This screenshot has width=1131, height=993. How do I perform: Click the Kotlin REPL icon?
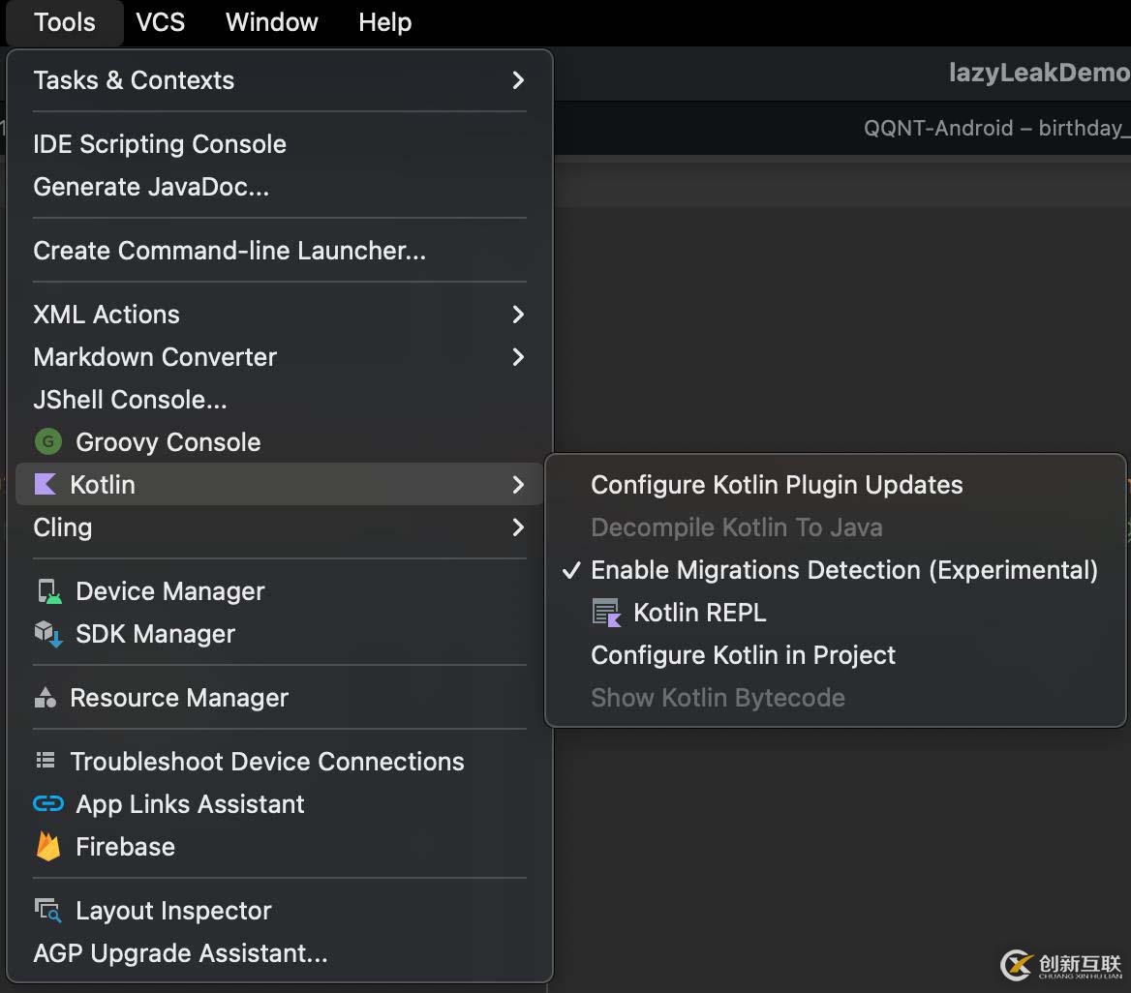pyautogui.click(x=606, y=613)
